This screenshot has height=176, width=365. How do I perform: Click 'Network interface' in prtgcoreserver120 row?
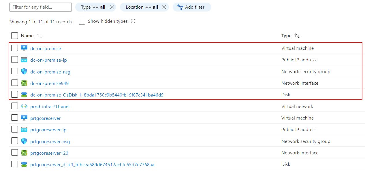click(300, 153)
